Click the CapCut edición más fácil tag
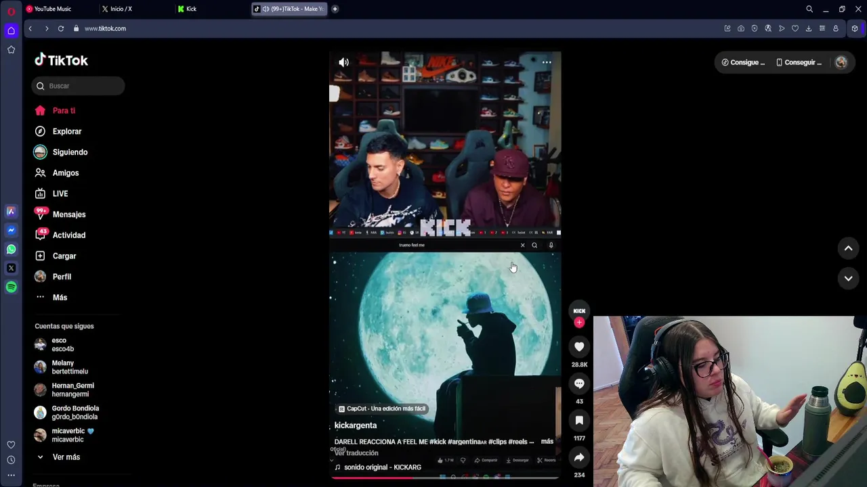The height and width of the screenshot is (487, 867). (x=383, y=409)
